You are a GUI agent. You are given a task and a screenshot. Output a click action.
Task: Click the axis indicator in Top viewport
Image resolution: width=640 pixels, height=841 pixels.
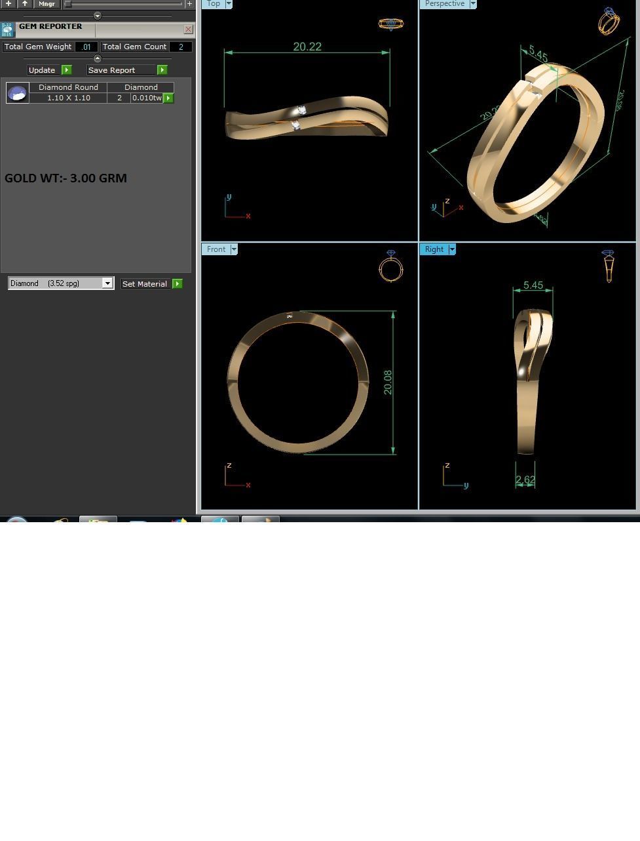point(237,207)
